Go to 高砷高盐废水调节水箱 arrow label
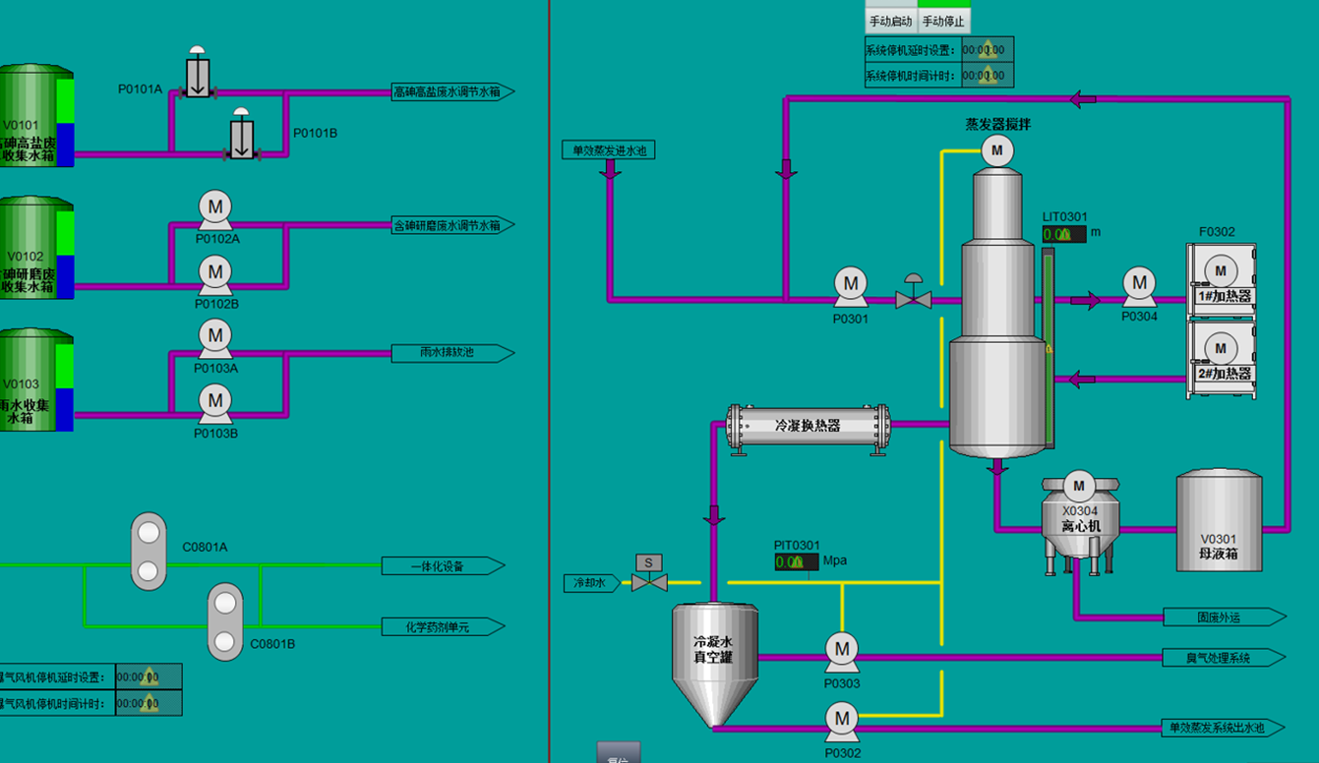This screenshot has height=763, width=1319. 452,92
